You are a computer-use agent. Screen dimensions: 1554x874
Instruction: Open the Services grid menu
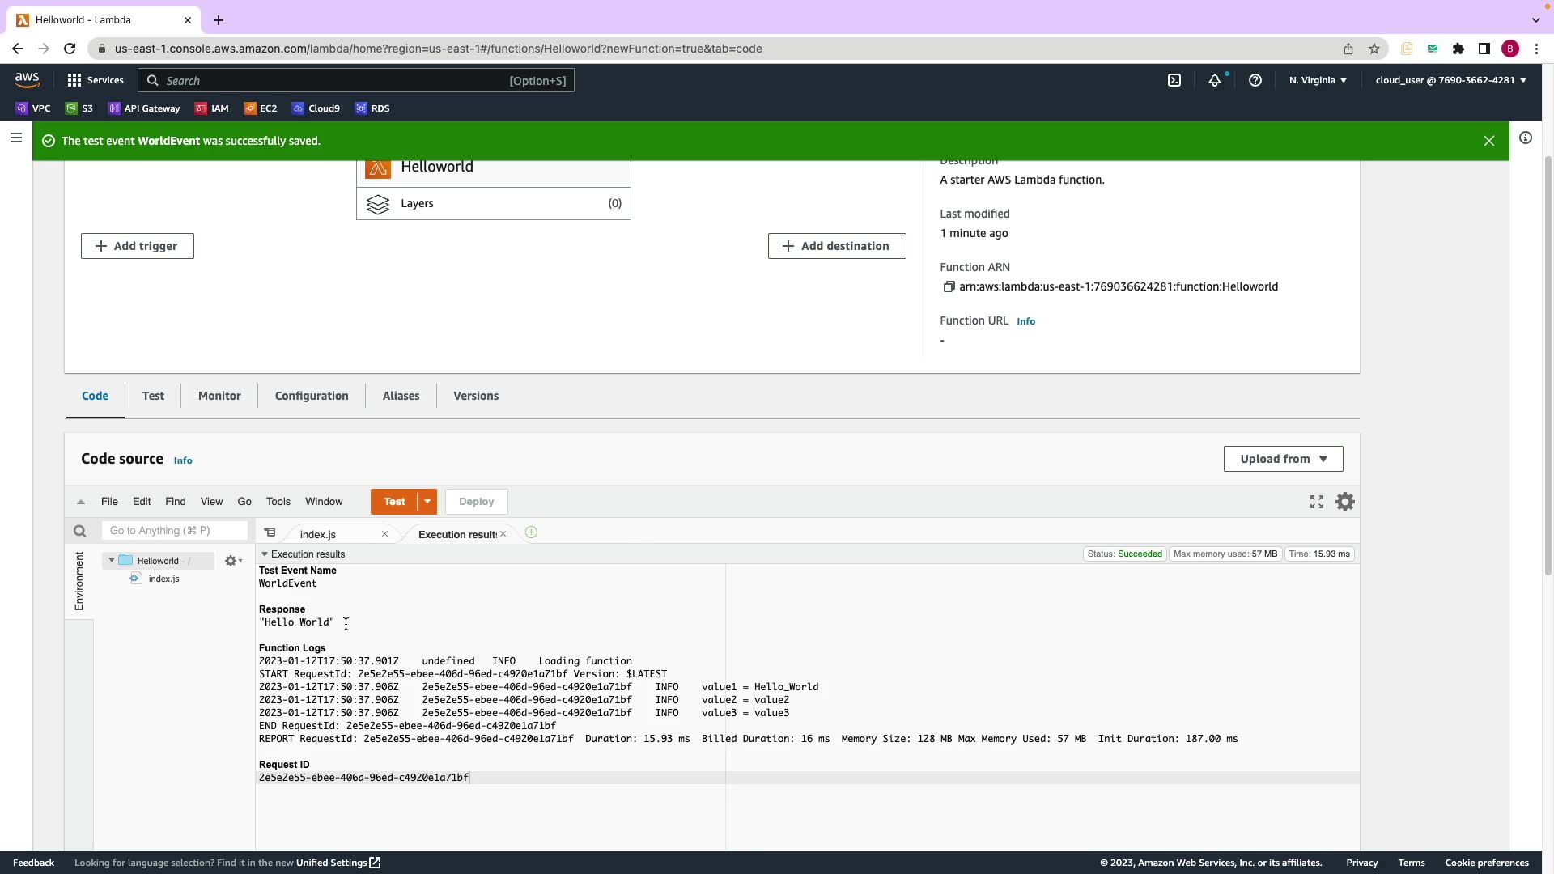pyautogui.click(x=74, y=80)
